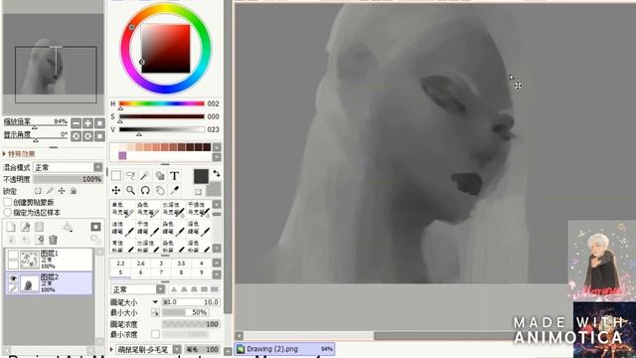636x358 pixels.
Task: Select the Text tool
Action: tap(175, 176)
